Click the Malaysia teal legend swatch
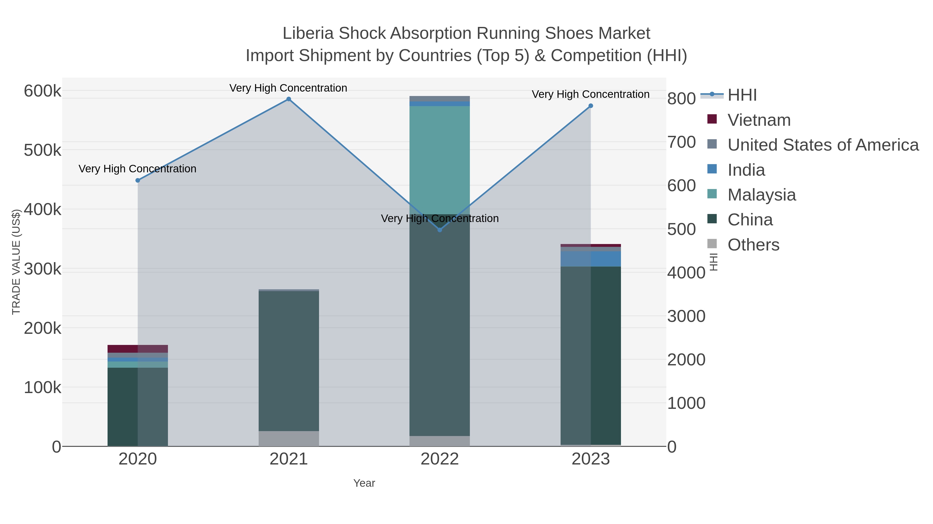This screenshot has height=524, width=933. tap(712, 194)
